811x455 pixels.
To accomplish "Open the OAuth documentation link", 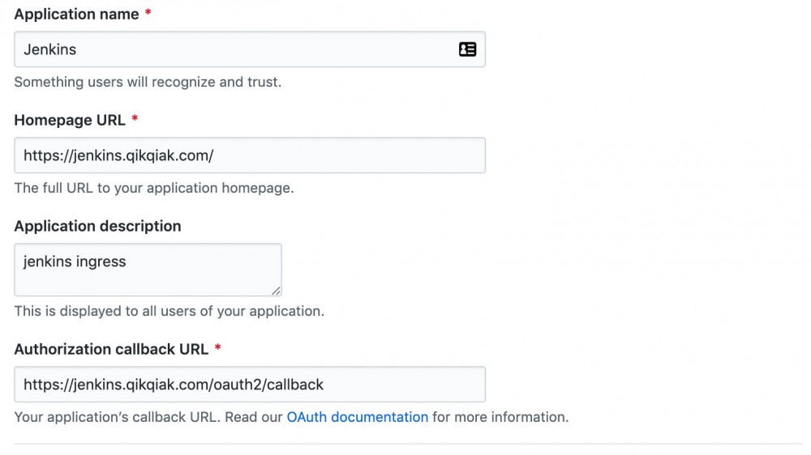I will pyautogui.click(x=357, y=418).
